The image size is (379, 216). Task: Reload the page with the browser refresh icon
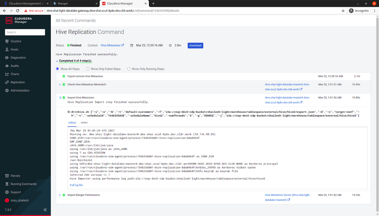point(17,11)
